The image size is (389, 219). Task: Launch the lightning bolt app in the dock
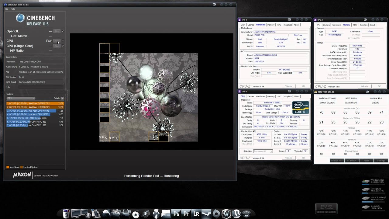click(146, 214)
